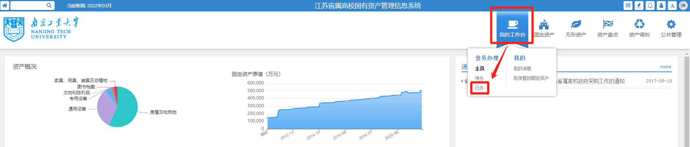Image resolution: width=690 pixels, height=147 pixels.
Task: Click the 我的 menu heading
Action: pyautogui.click(x=519, y=58)
